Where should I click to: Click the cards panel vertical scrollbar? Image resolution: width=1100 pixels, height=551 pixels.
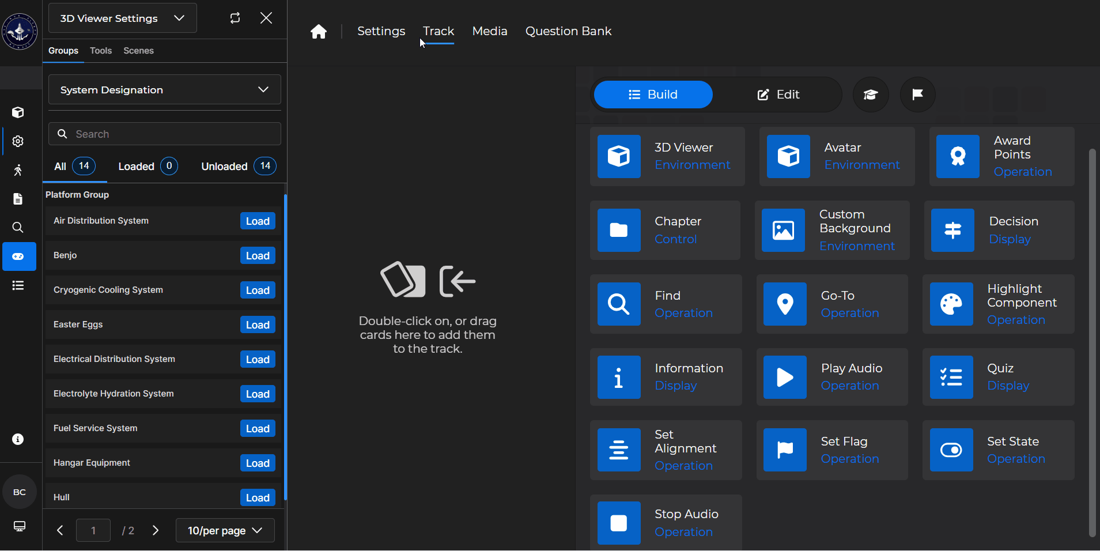[1092, 343]
